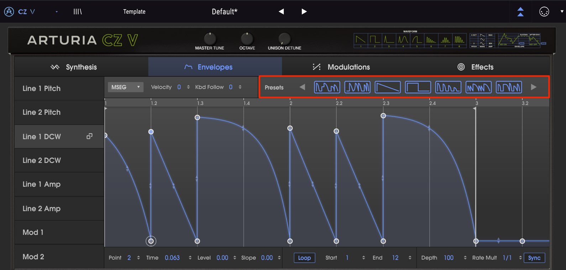
Task: Show previous envelope presets with left arrow
Action: pos(302,87)
